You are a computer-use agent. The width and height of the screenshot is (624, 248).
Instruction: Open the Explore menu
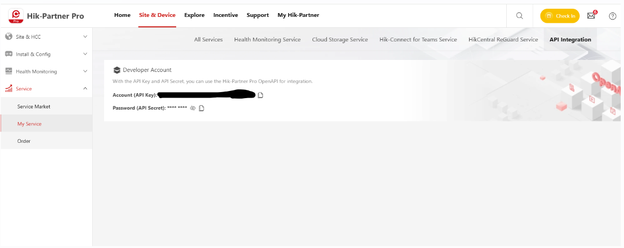[x=194, y=15]
